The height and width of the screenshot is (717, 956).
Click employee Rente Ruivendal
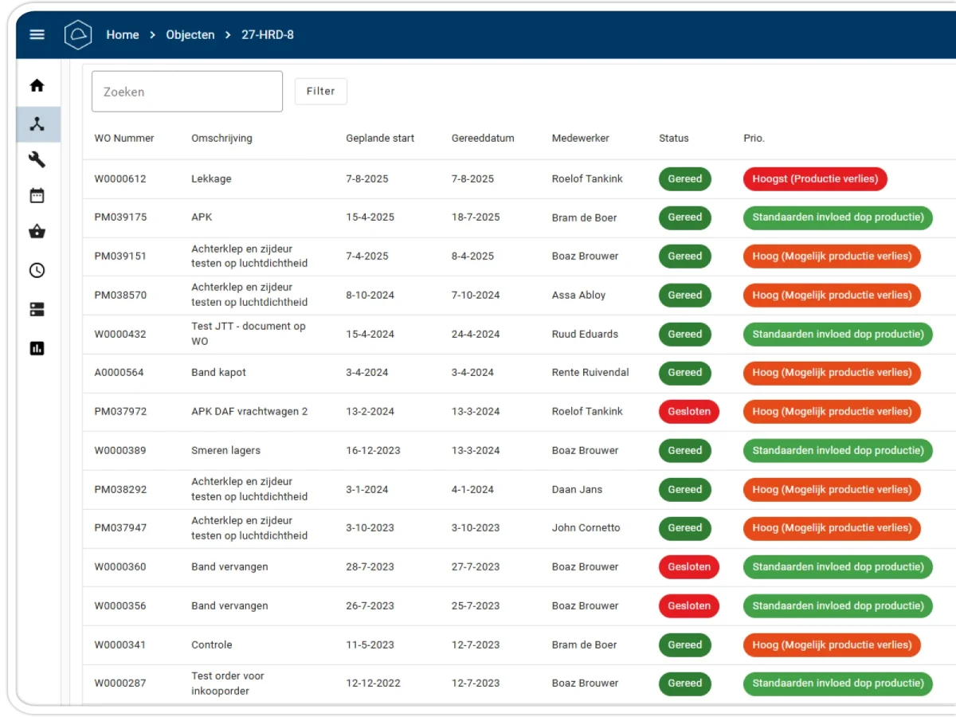pos(590,372)
